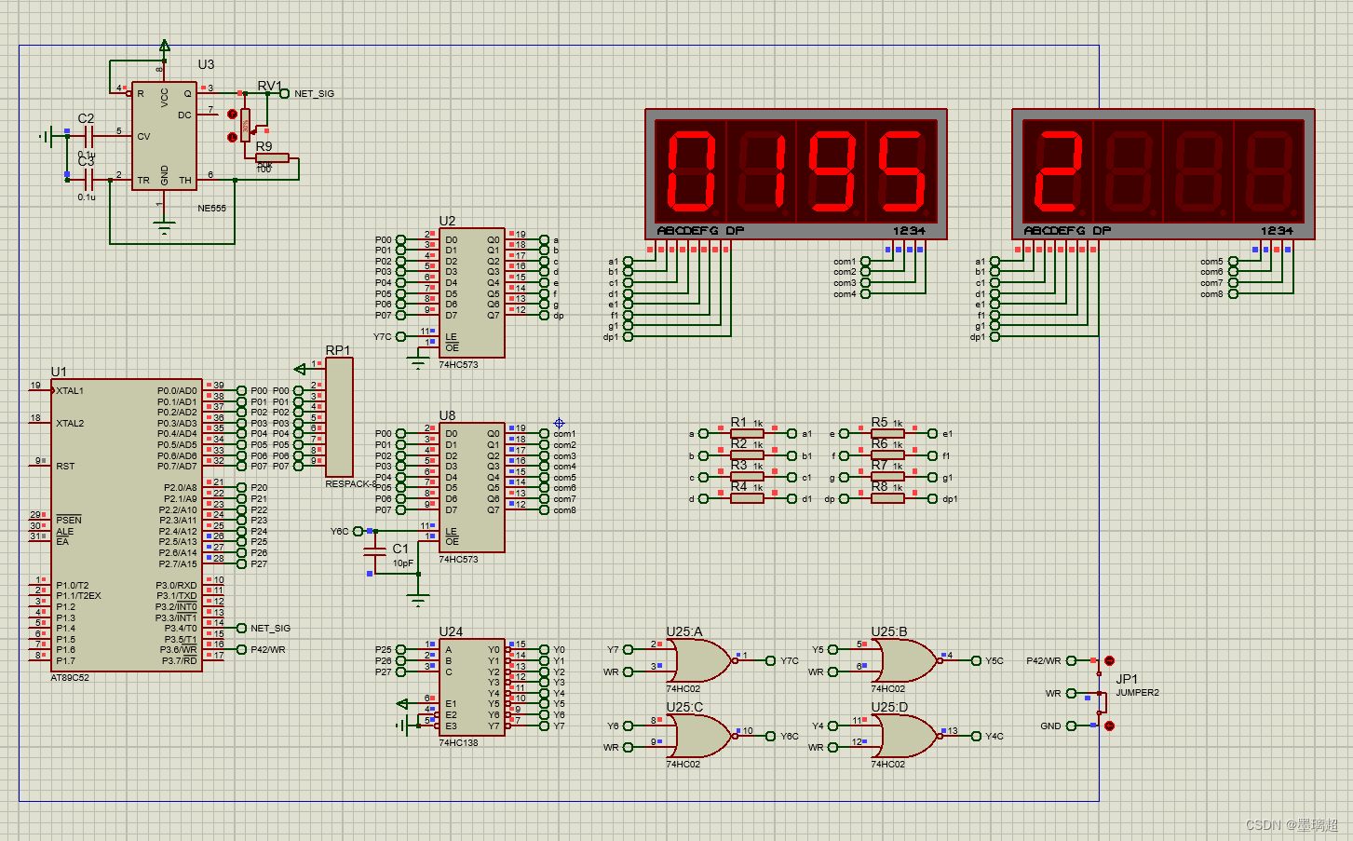Click the power arrow left of RP1
The width and height of the screenshot is (1353, 841).
coord(300,369)
